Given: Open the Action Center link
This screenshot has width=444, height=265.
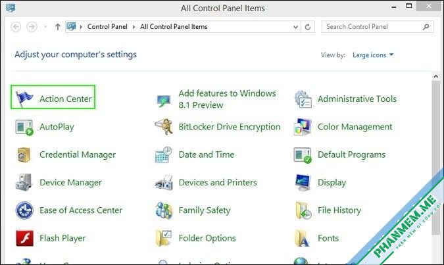Looking at the screenshot, I should pos(66,99).
